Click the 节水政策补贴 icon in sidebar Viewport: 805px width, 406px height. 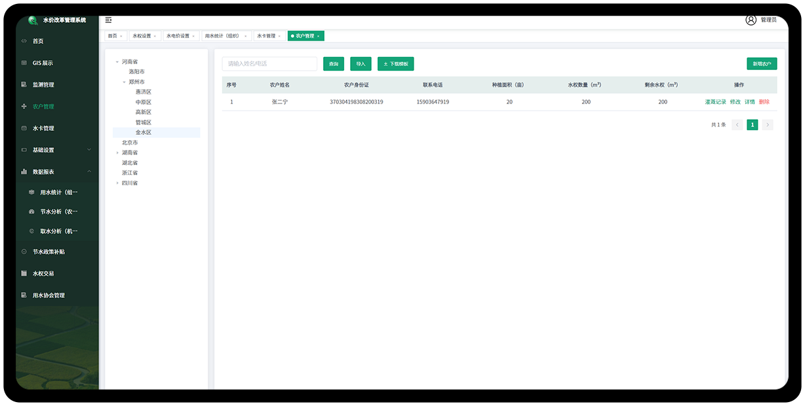[x=24, y=251]
